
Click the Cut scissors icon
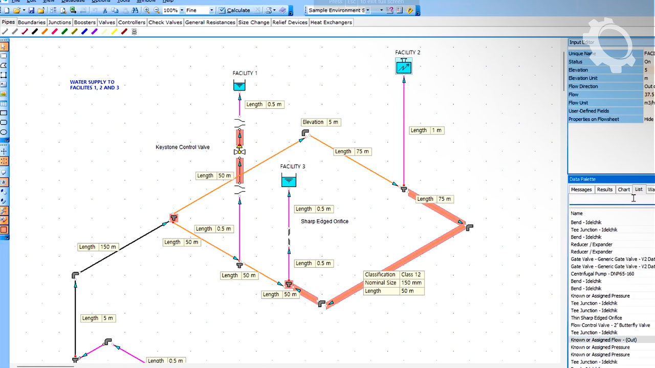click(104, 10)
